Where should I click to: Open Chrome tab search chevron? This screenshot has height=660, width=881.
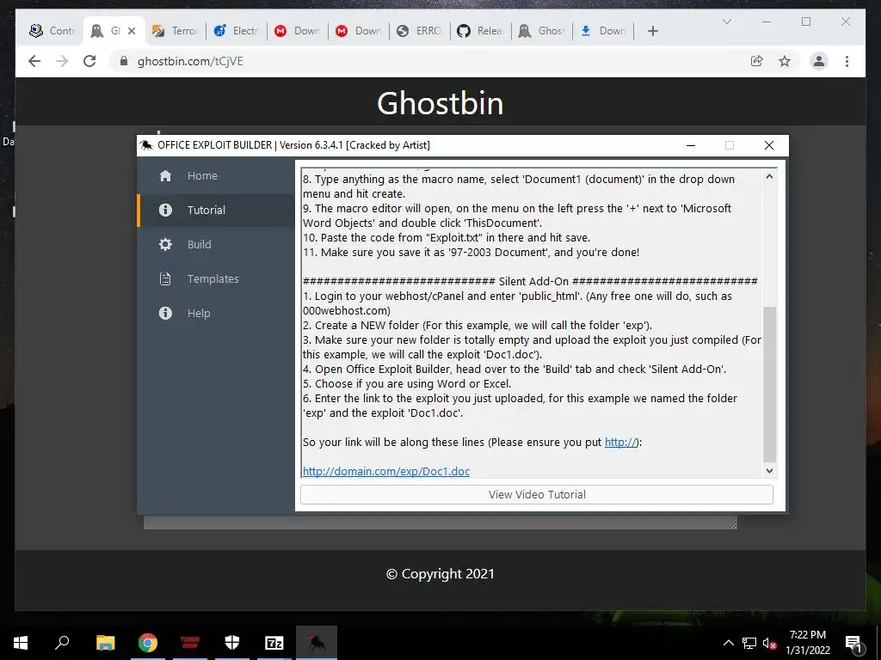click(x=726, y=21)
